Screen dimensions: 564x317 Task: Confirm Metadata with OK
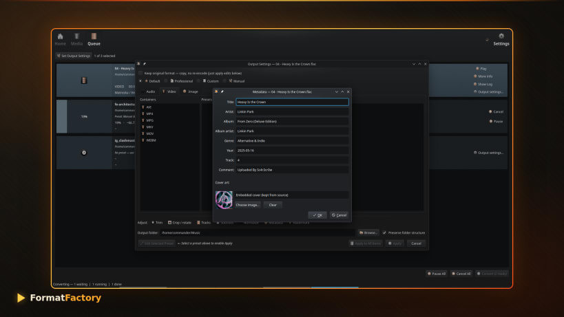(317, 215)
